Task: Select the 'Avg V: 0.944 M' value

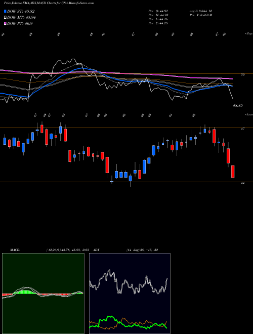Action: tap(200, 11)
